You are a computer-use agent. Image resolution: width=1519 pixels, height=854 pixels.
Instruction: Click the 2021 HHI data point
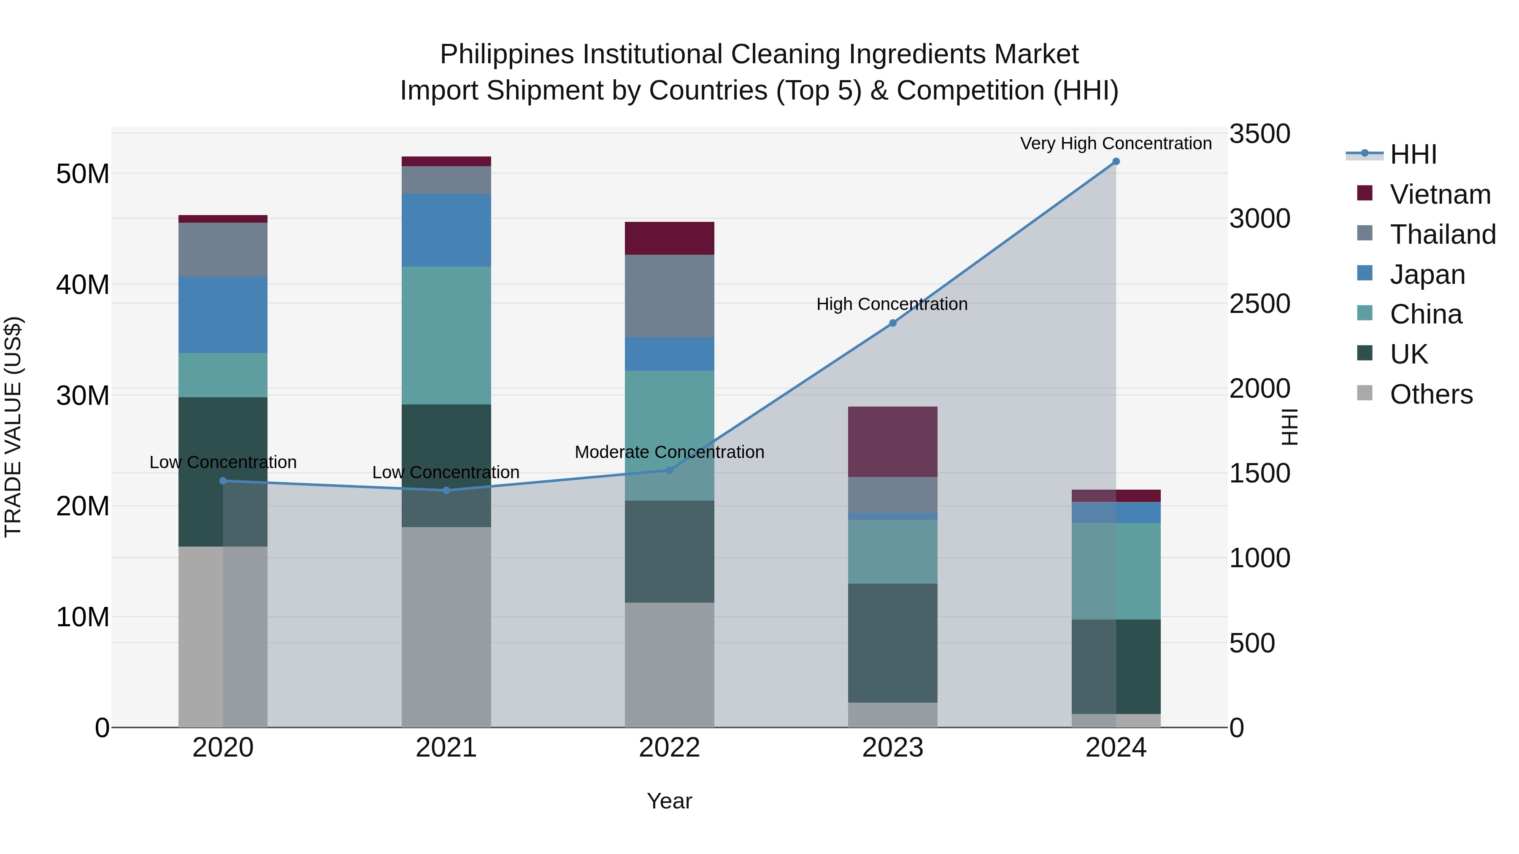[x=446, y=490]
